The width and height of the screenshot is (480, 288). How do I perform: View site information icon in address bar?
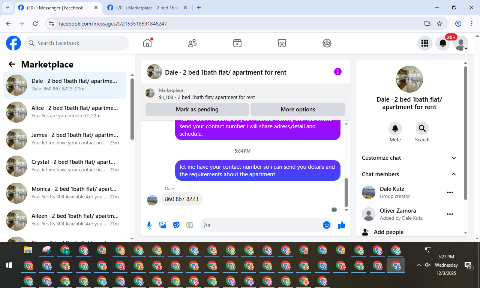(x=52, y=24)
